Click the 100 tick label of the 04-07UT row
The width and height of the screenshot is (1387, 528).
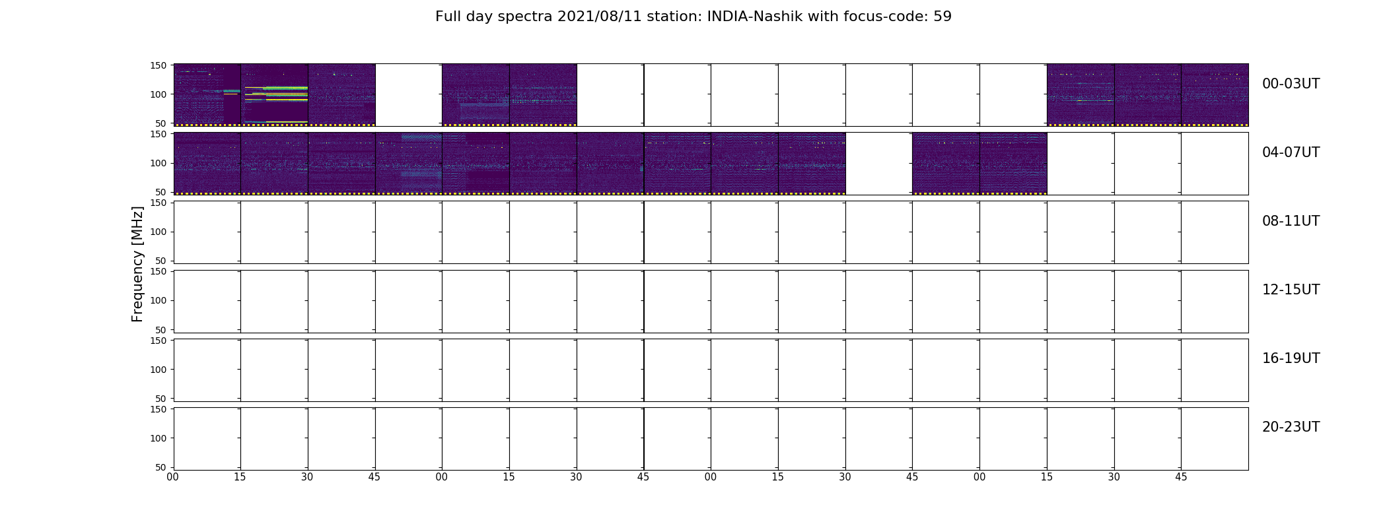pos(159,163)
